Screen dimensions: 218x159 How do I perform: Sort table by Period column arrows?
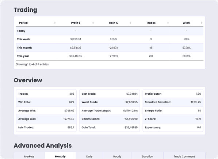(x=55, y=23)
